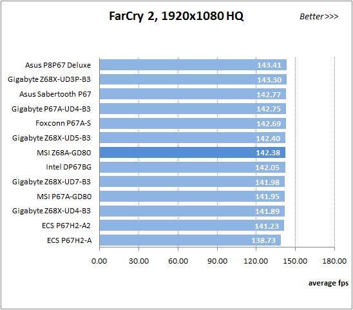This screenshot has height=310, width=353.
Task: Click the 'Gigabyte Z68X-UD7-B3' label
Action: coord(52,182)
